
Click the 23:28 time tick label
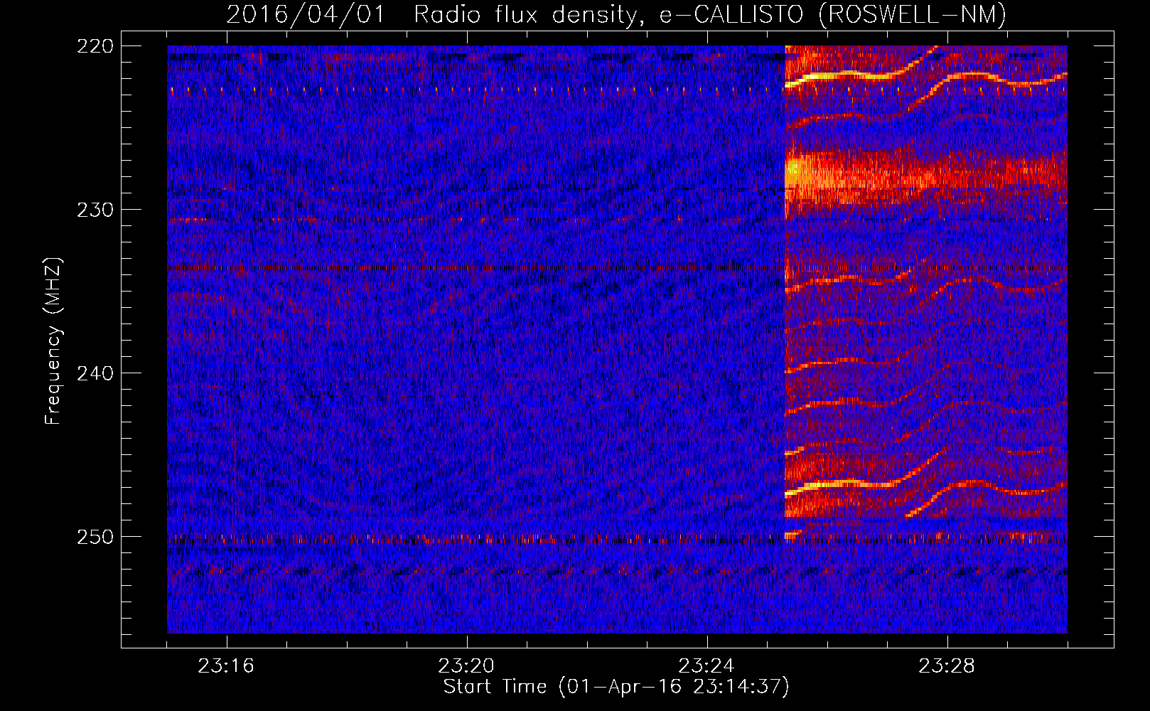[947, 666]
